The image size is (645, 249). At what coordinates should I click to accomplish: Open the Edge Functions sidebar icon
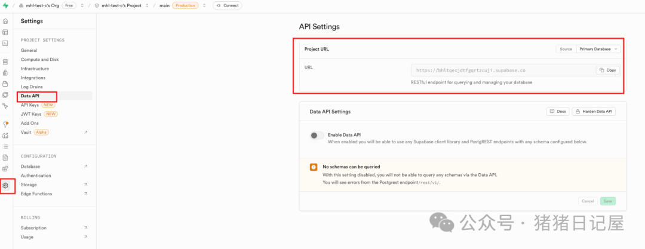(x=5, y=95)
